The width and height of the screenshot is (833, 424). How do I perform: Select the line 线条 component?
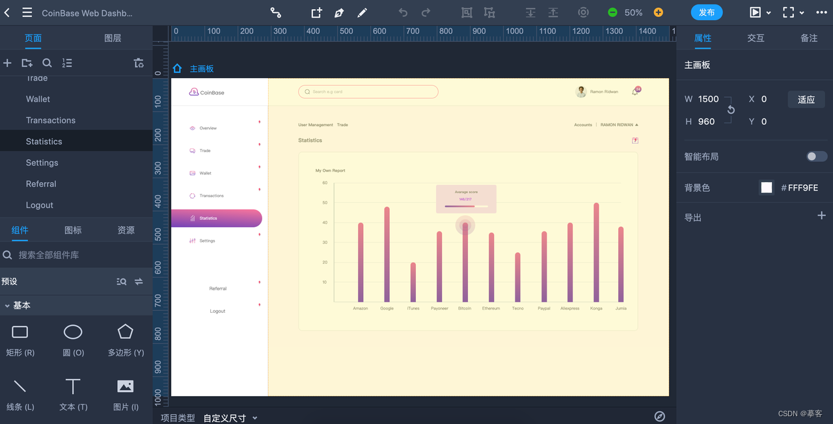[20, 395]
